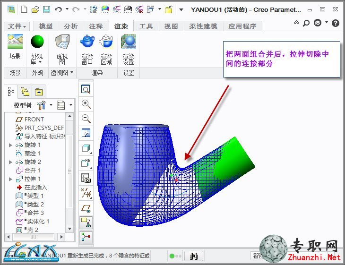Click the learning connector cap icon
Screen dimensions: 345x265
(x=318, y=23)
